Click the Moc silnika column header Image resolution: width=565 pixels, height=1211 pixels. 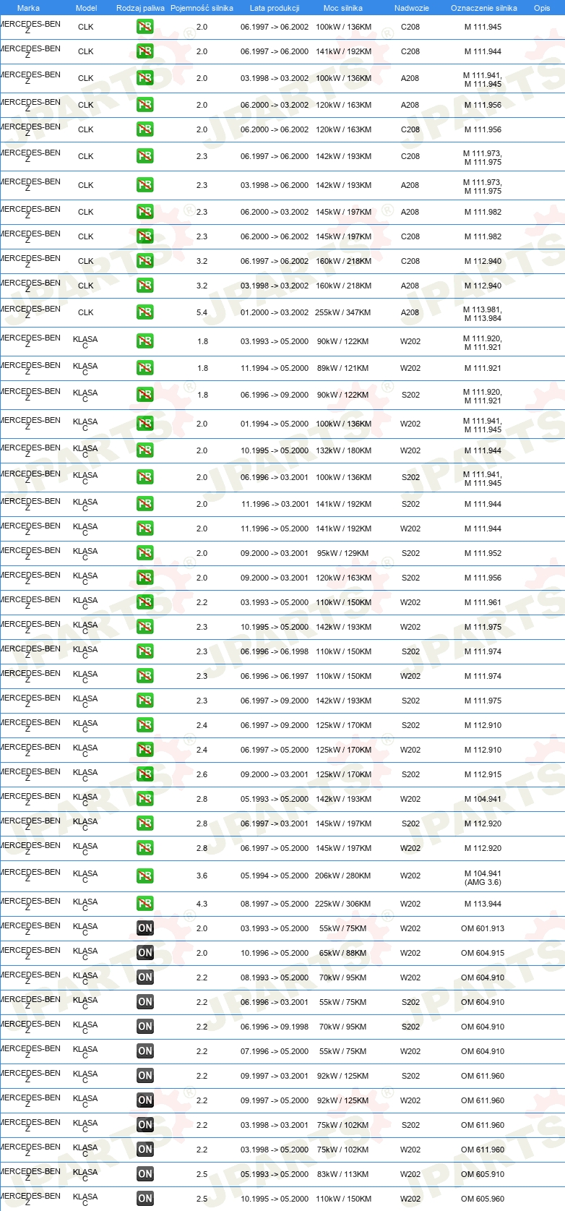pyautogui.click(x=343, y=8)
